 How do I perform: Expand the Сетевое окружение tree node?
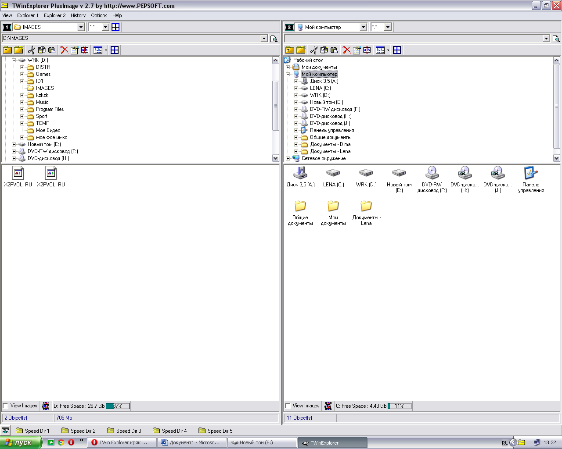(x=288, y=158)
